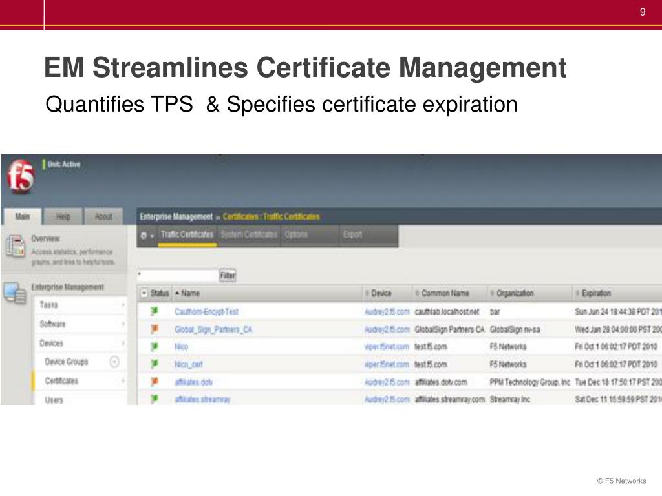The height and width of the screenshot is (496, 662).
Task: Switch to the Main tab
Action: (x=23, y=216)
